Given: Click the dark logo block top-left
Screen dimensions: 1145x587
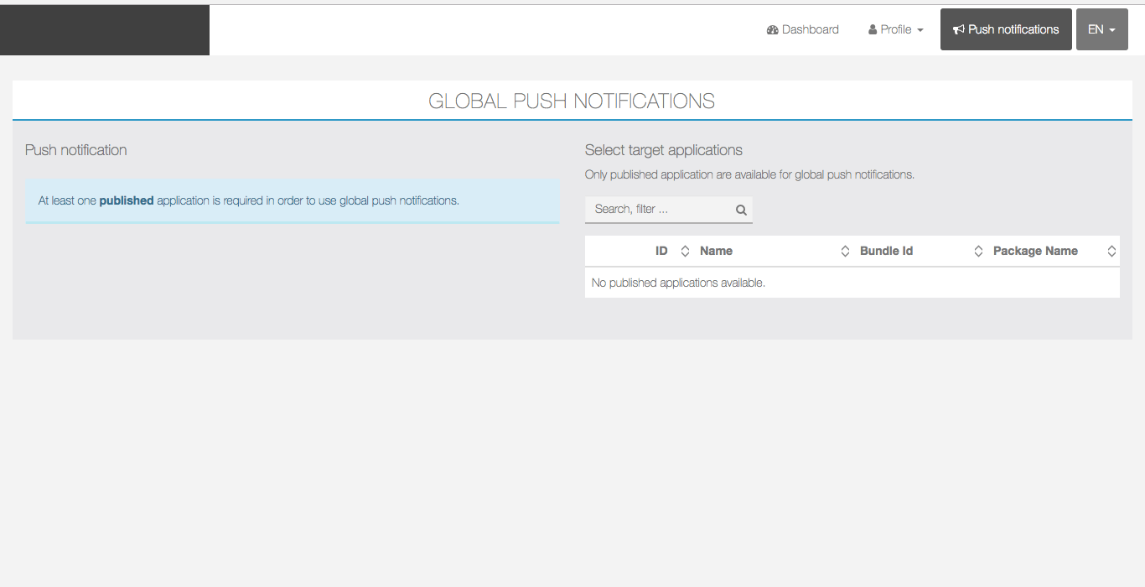Looking at the screenshot, I should click(105, 30).
